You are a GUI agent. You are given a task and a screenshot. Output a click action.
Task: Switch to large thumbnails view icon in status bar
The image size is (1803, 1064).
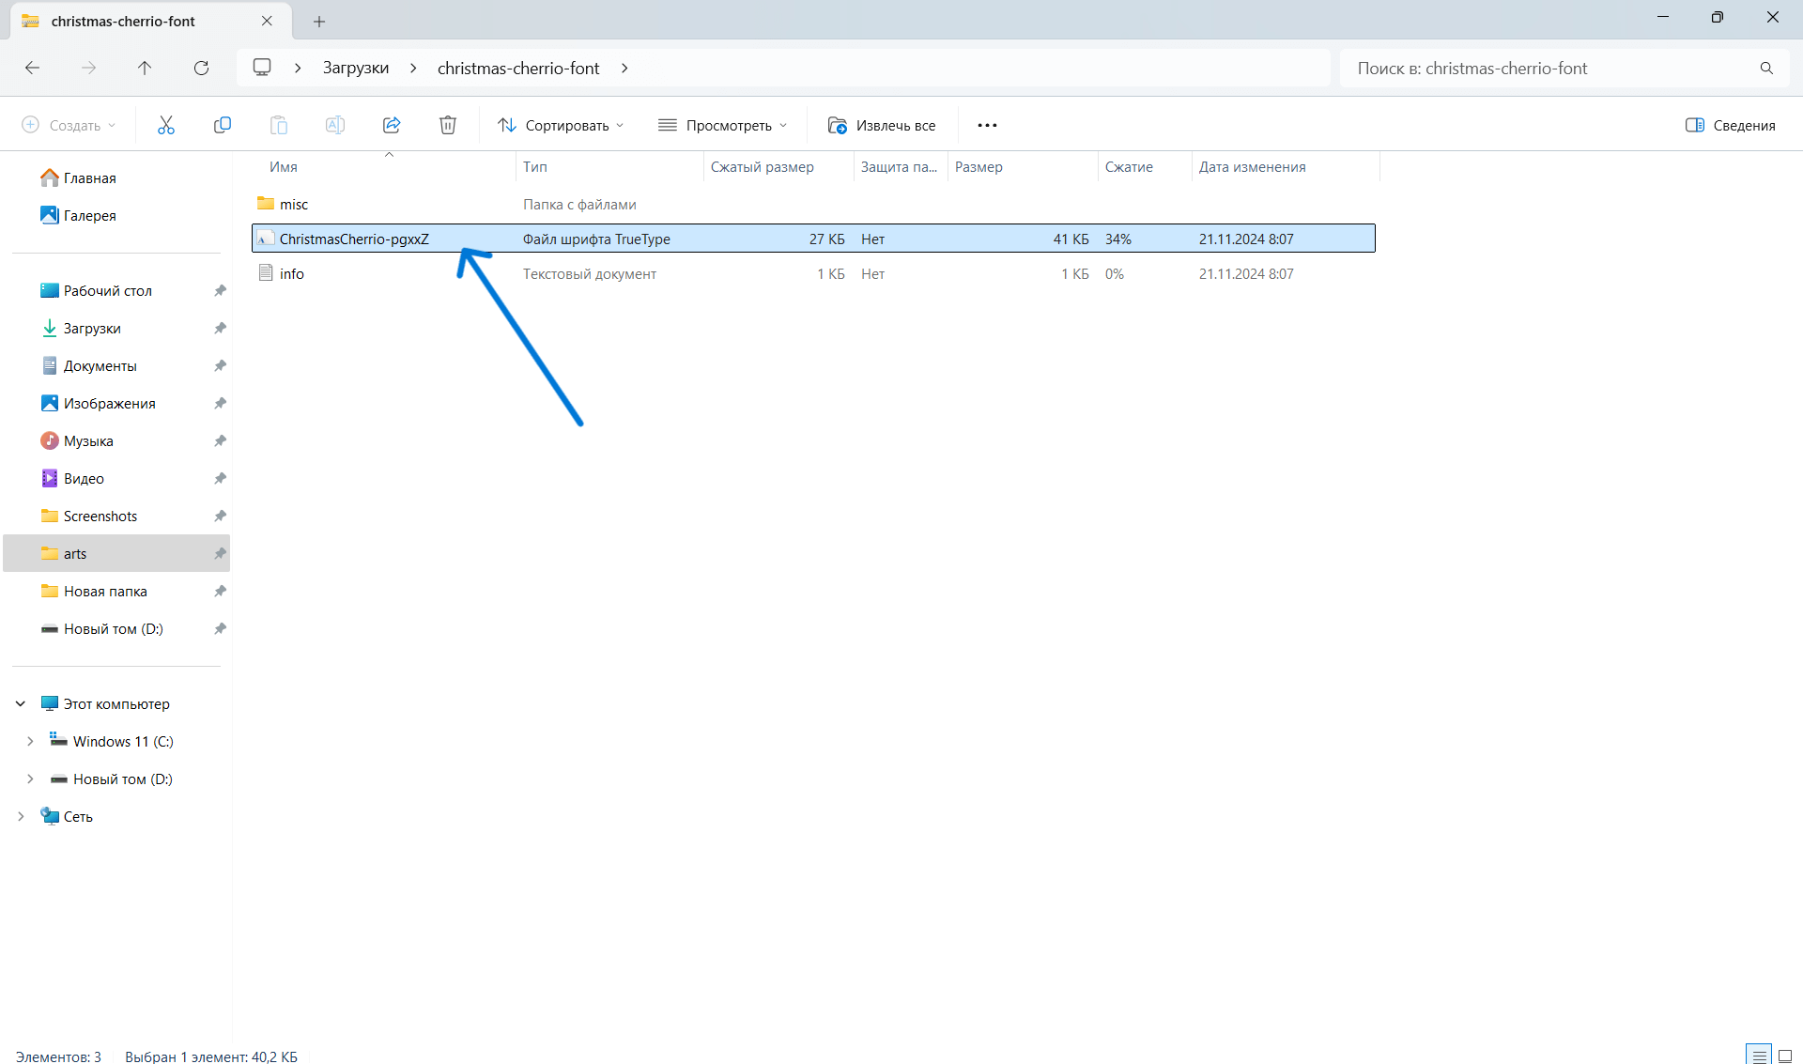pyautogui.click(x=1785, y=1056)
